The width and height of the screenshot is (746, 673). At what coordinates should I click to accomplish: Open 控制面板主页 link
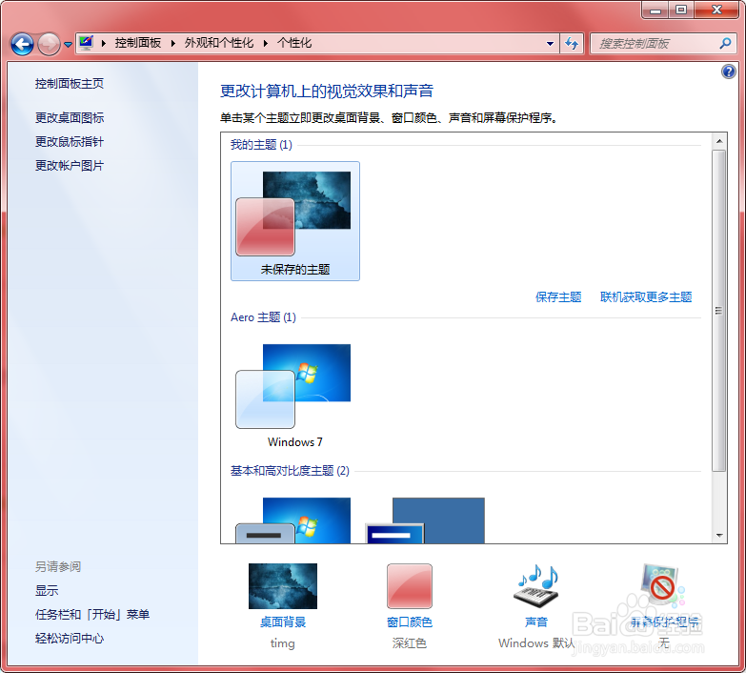coord(69,84)
